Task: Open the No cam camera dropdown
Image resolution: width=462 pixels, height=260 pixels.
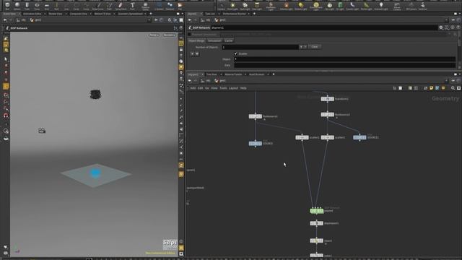Action: click(x=169, y=35)
